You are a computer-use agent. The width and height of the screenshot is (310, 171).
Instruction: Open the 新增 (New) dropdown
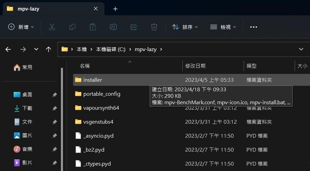click(21, 27)
